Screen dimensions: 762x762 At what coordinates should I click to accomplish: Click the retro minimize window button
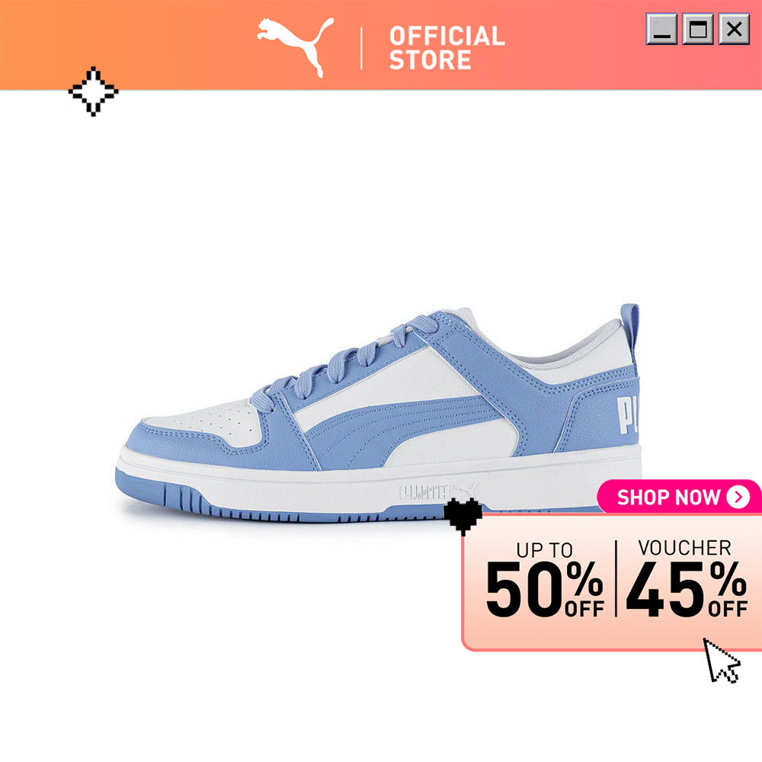click(661, 29)
